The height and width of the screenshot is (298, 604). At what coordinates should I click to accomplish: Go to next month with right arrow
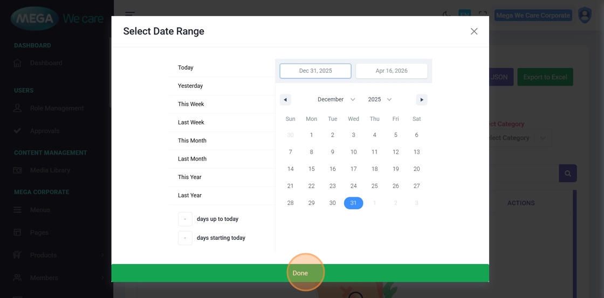coord(422,100)
